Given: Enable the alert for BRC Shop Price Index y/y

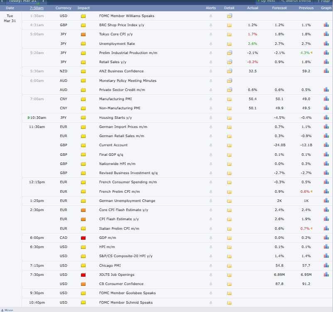Looking at the screenshot, I should [211, 25].
